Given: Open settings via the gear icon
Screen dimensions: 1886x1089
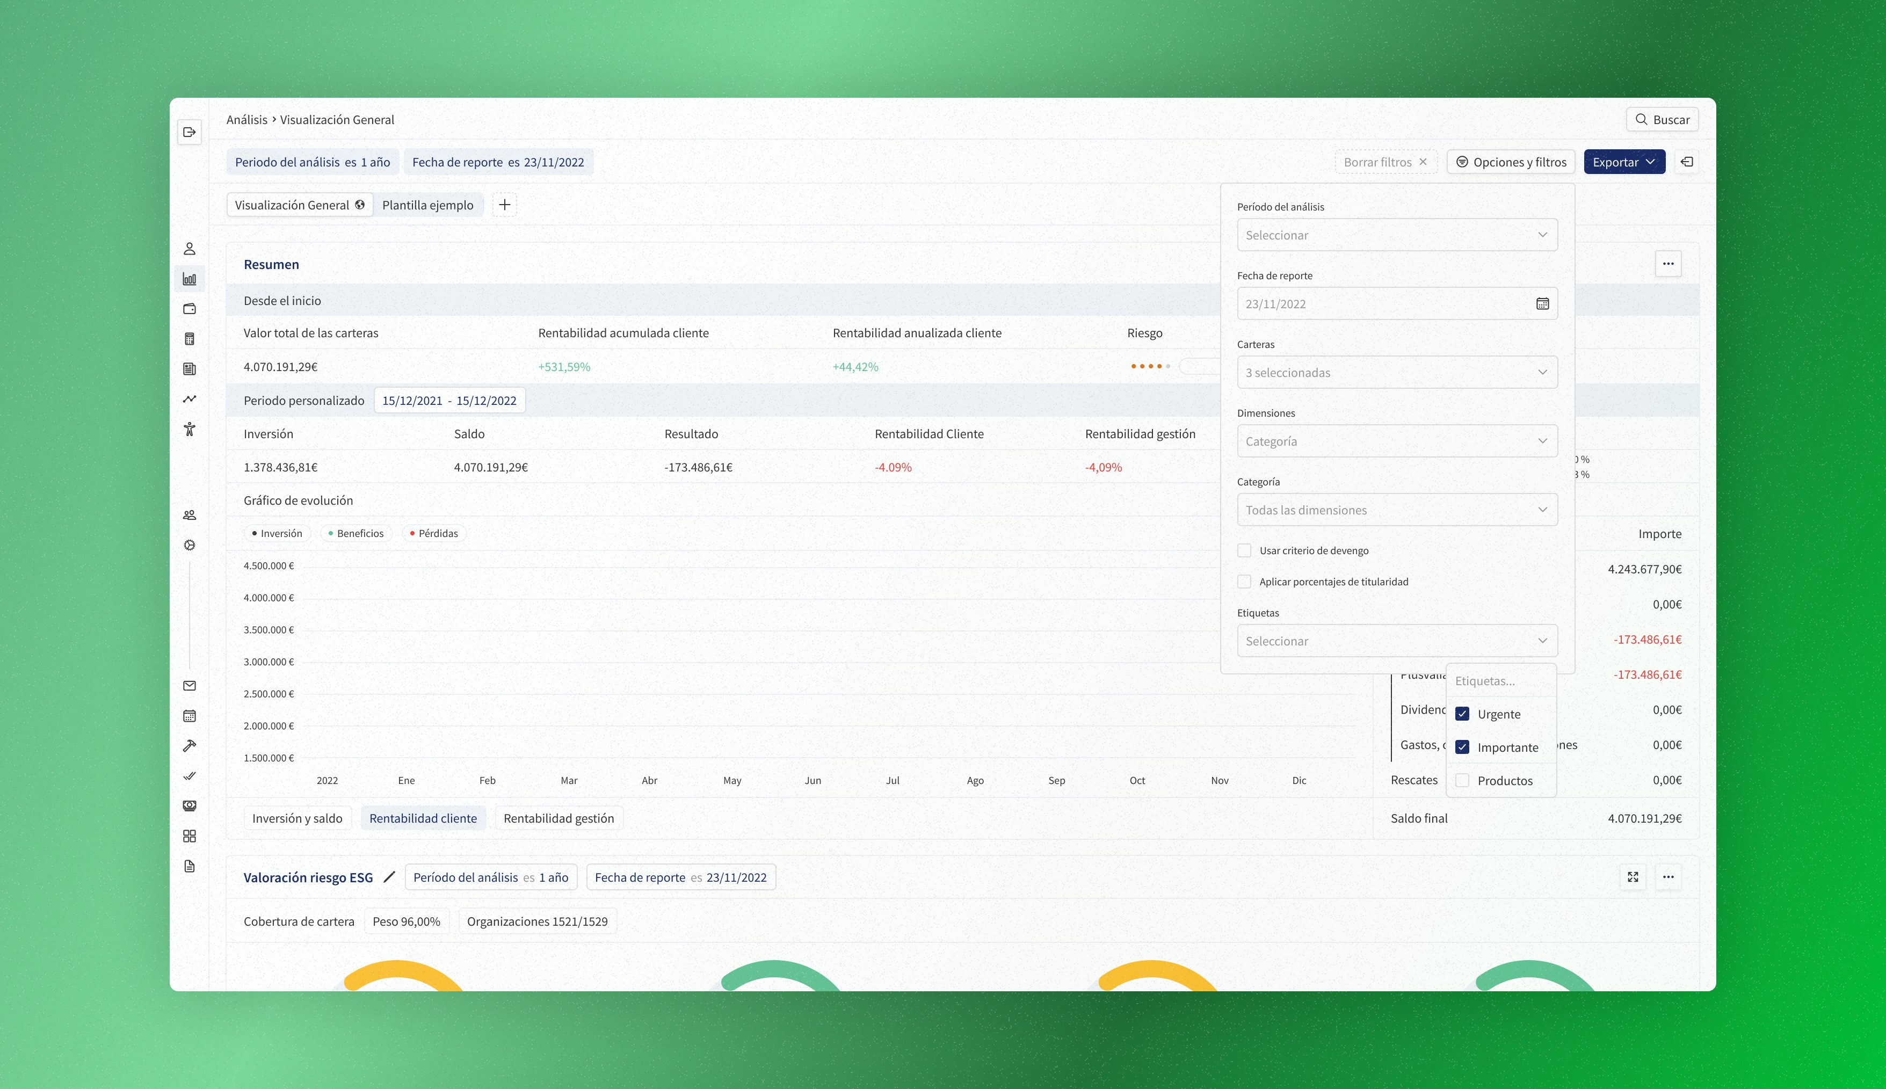Looking at the screenshot, I should [189, 545].
